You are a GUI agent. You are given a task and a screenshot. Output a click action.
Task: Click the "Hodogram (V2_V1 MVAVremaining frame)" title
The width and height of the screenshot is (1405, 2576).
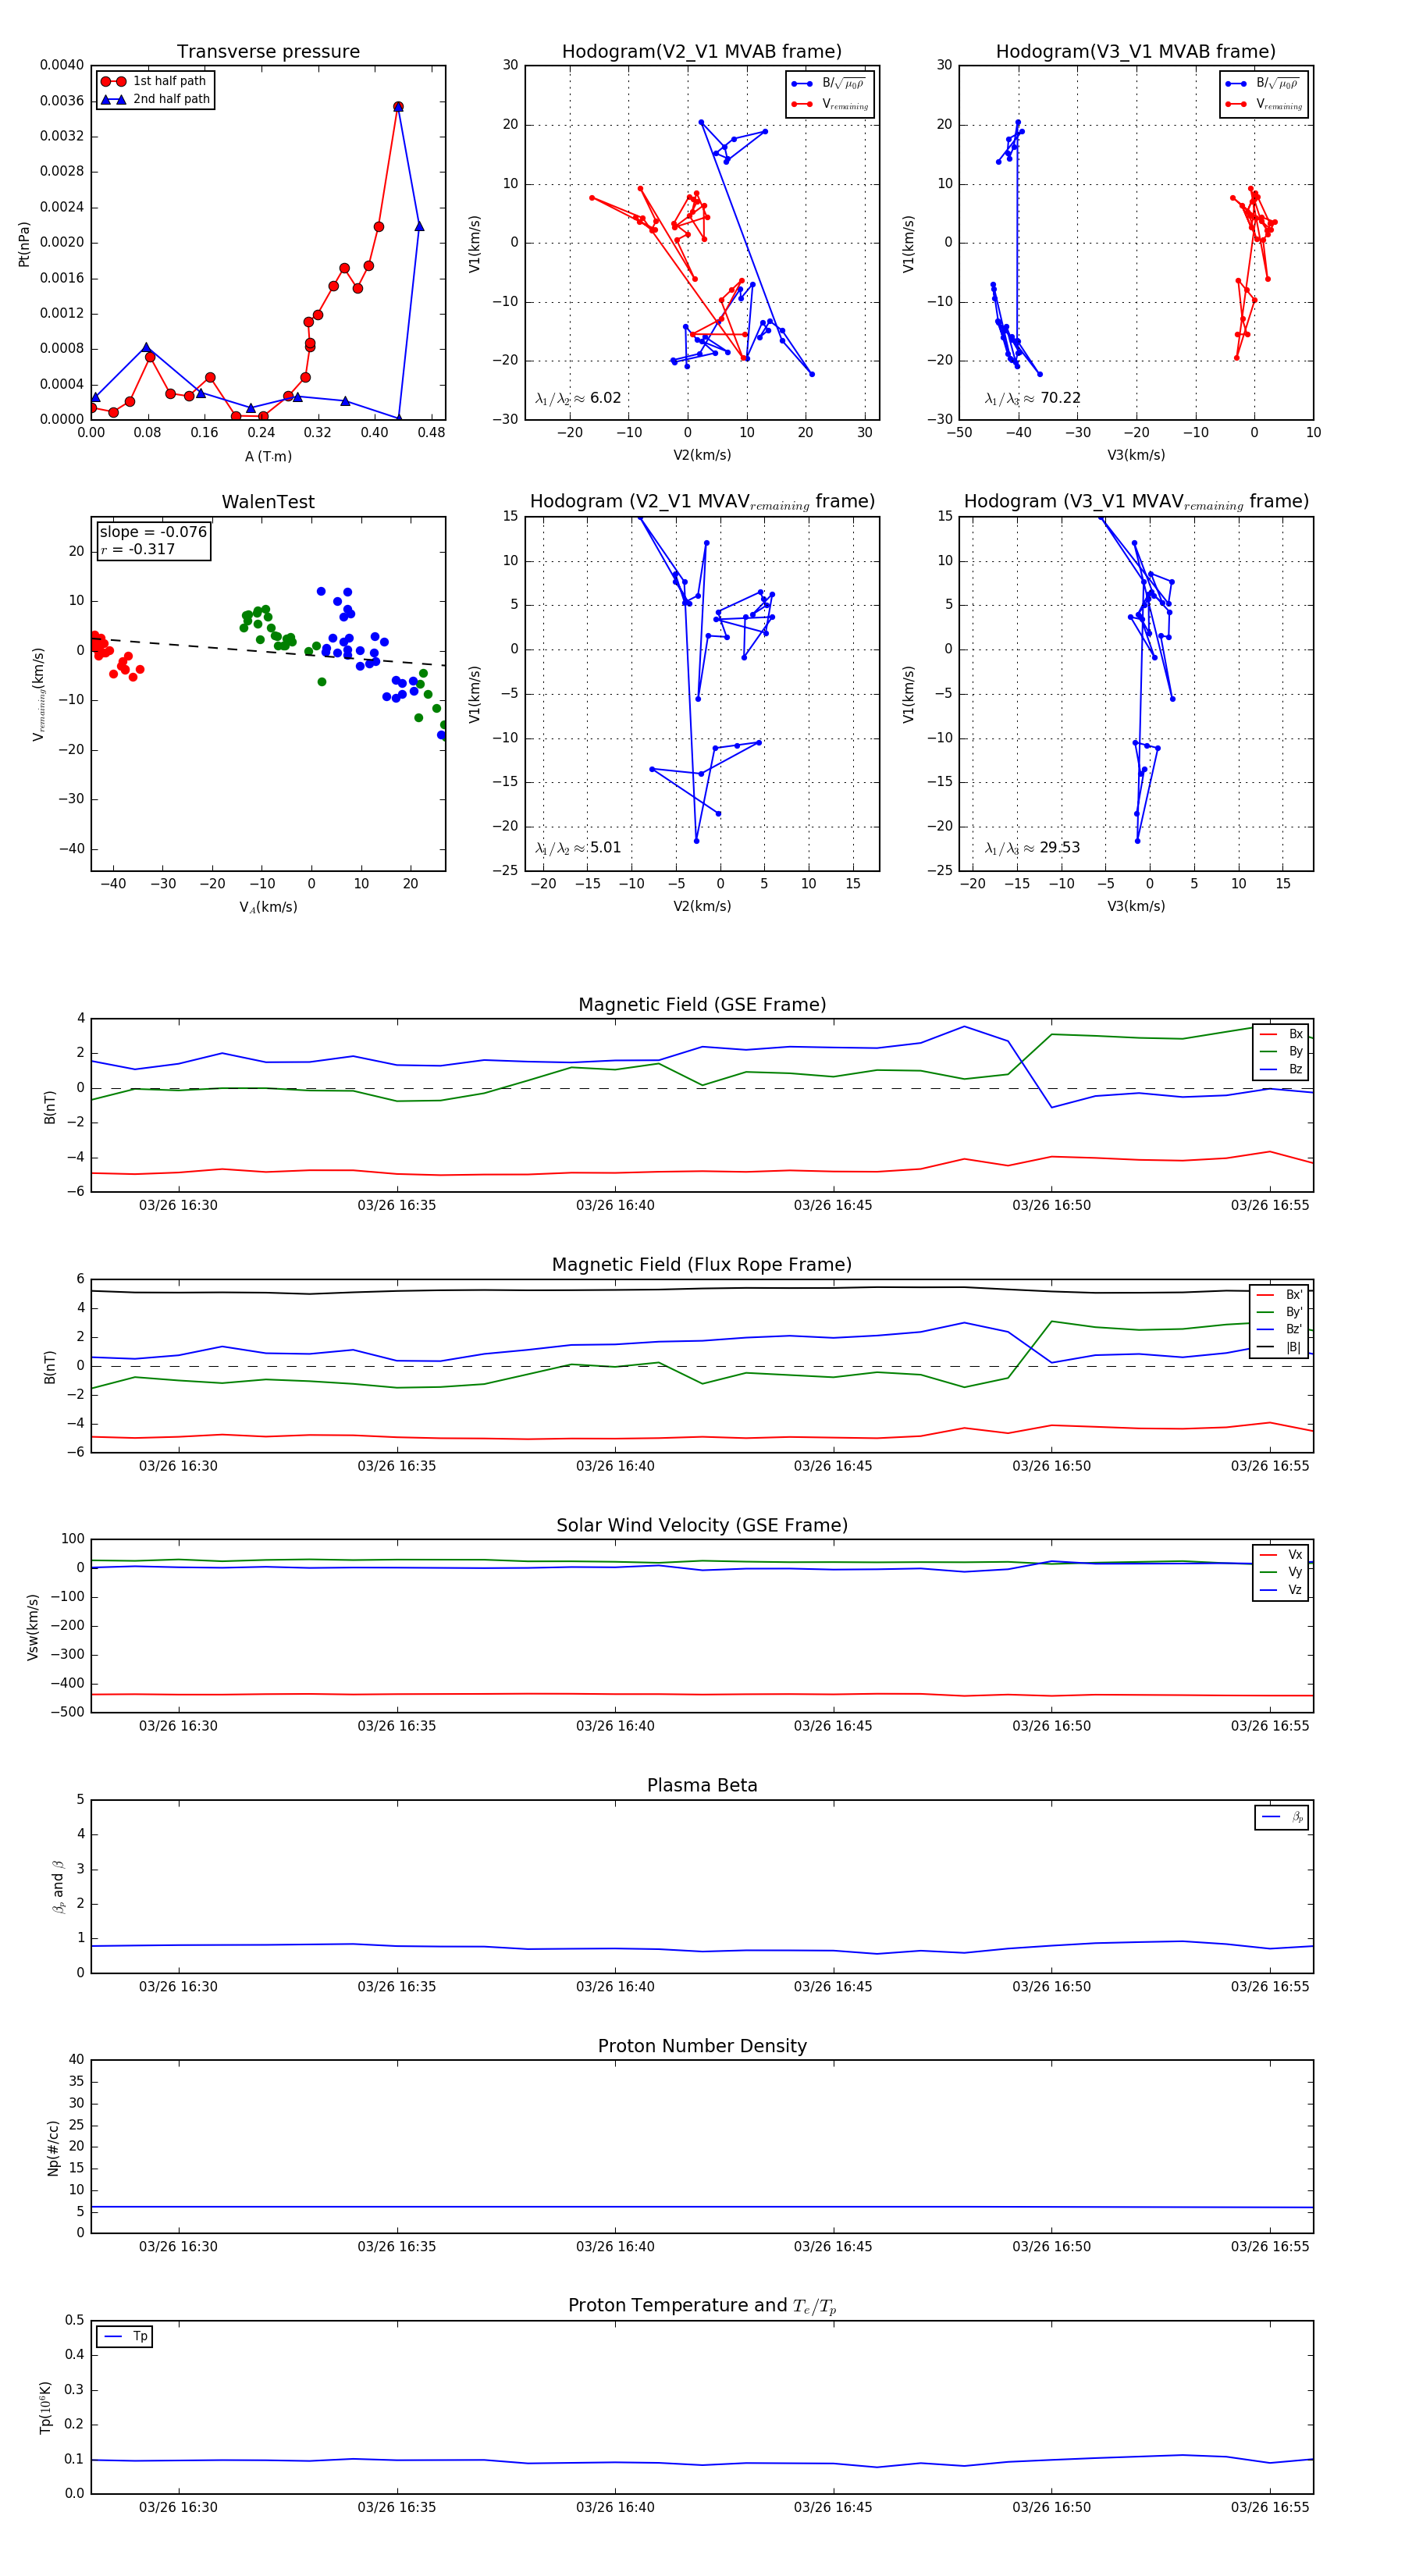click(x=702, y=502)
